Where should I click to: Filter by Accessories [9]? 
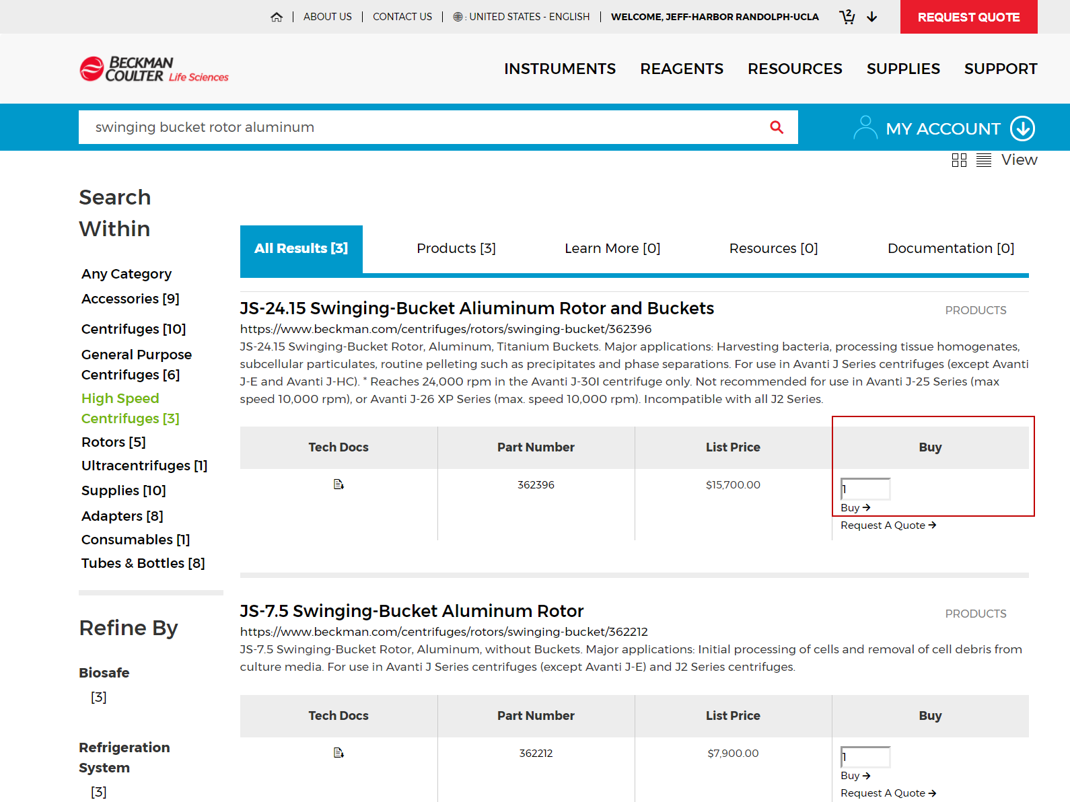[131, 299]
